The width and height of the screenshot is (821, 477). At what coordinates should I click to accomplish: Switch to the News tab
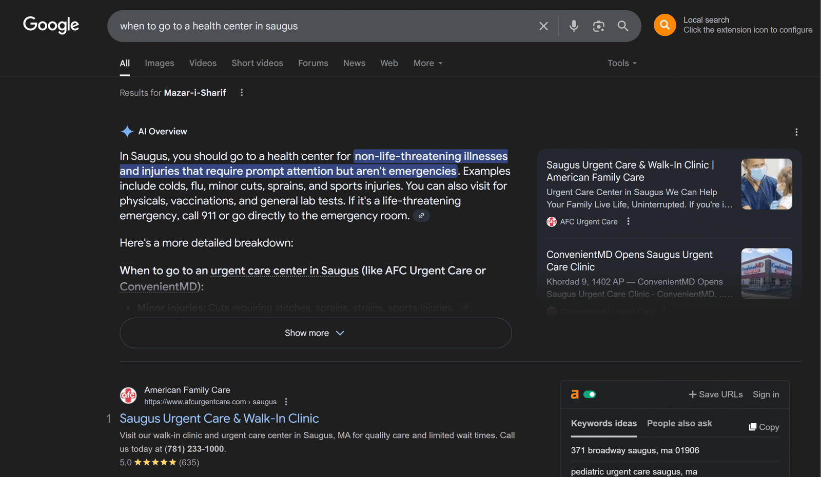pyautogui.click(x=354, y=63)
